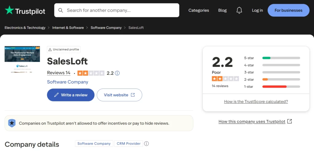The height and width of the screenshot is (151, 314).
Task: Click the header star rating beside Reviews 14
Action: pyautogui.click(x=91, y=73)
